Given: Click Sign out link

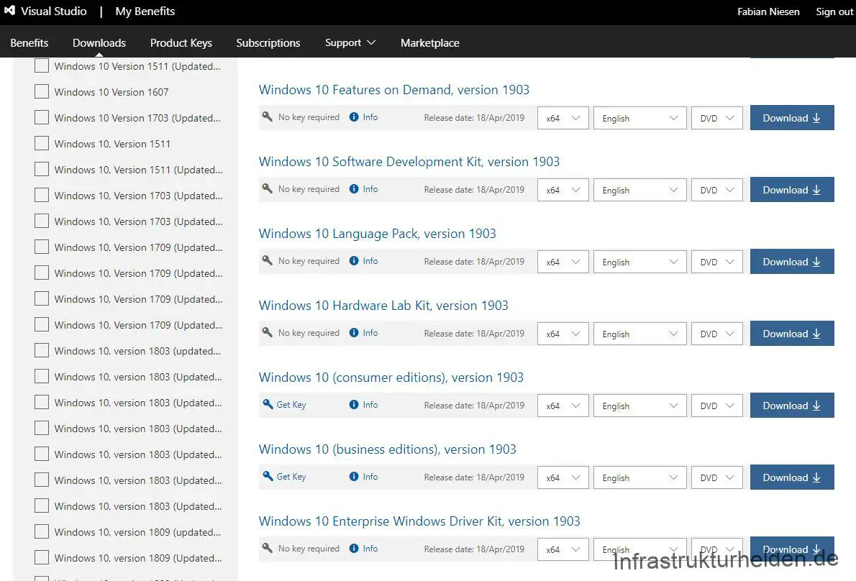Looking at the screenshot, I should click(x=834, y=12).
